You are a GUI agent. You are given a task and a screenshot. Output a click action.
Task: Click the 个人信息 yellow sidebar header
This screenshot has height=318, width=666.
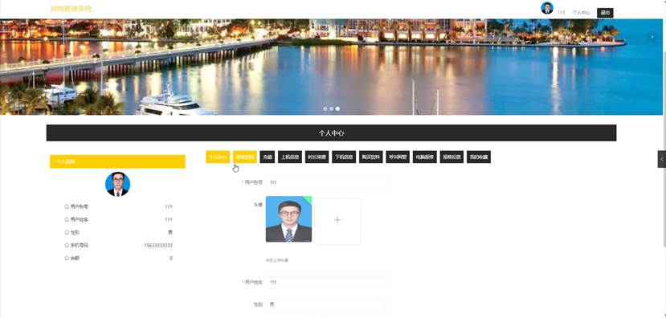[x=117, y=161]
